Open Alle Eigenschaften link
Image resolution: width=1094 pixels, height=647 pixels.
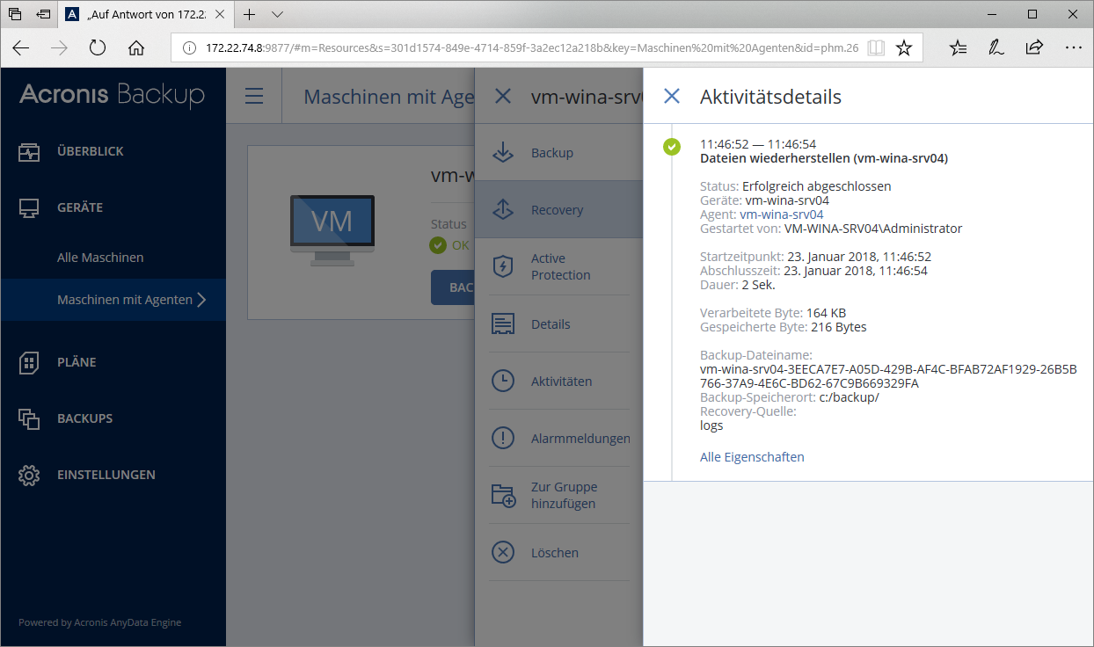click(x=752, y=457)
